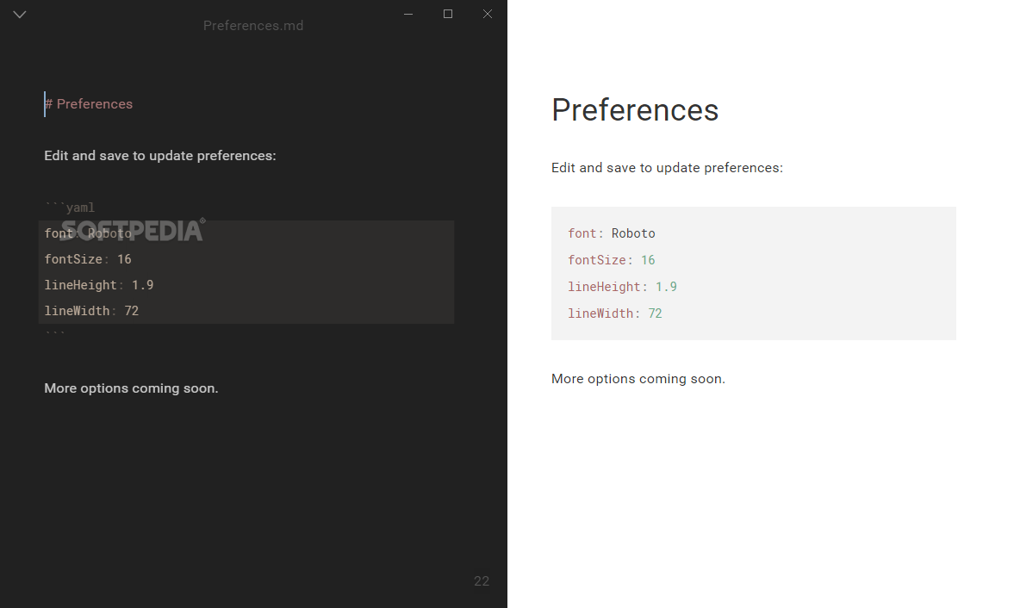Click the 'font: Roboto' line in editor
Screen dimensions: 1014x608
(88, 233)
